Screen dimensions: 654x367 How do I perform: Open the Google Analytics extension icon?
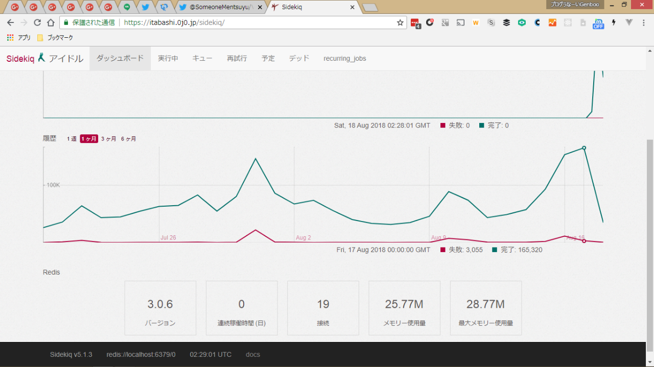552,22
